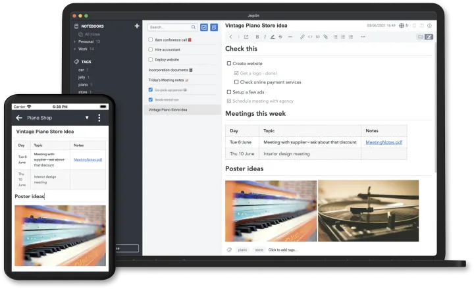Click the Search input field
Viewport: 474px width, 289px height.
[170, 27]
